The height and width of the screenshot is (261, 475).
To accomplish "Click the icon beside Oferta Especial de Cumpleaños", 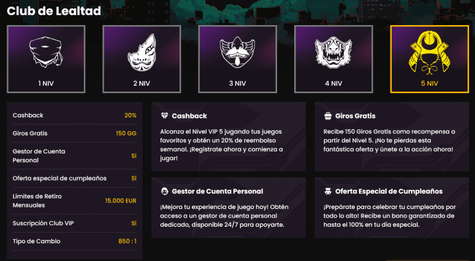I will [328, 191].
